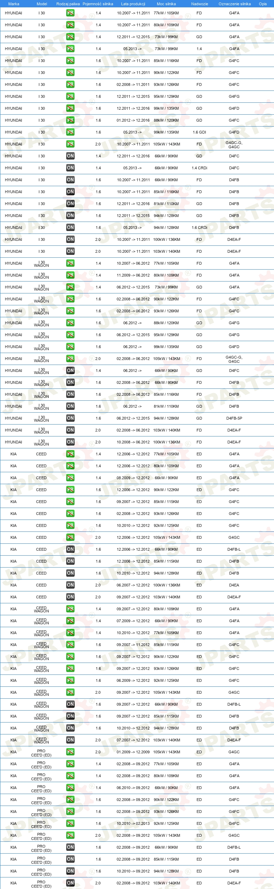Image resolution: width=274 pixels, height=889 pixels.
Task: Click diesel ON icon in Hyundai I 30 1.6 CRDi row
Action: (x=70, y=228)
